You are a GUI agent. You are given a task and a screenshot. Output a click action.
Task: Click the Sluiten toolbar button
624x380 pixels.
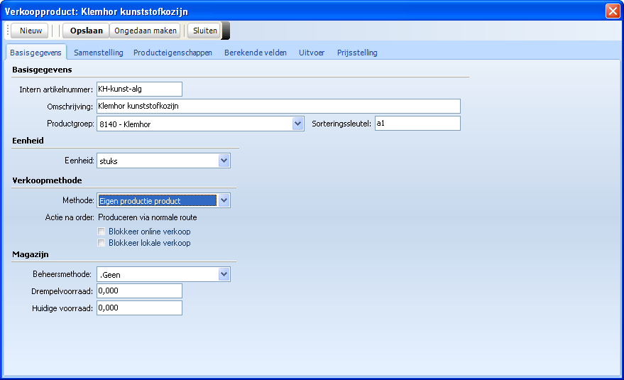[205, 31]
